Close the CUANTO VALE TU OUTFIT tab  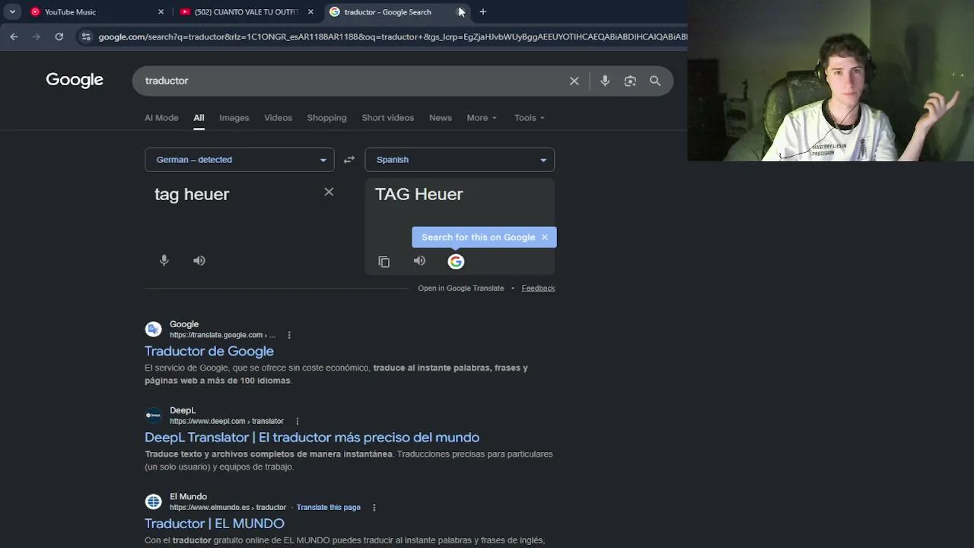coord(310,11)
